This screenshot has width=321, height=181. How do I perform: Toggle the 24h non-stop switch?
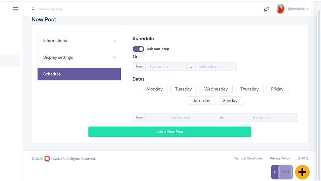click(x=138, y=49)
